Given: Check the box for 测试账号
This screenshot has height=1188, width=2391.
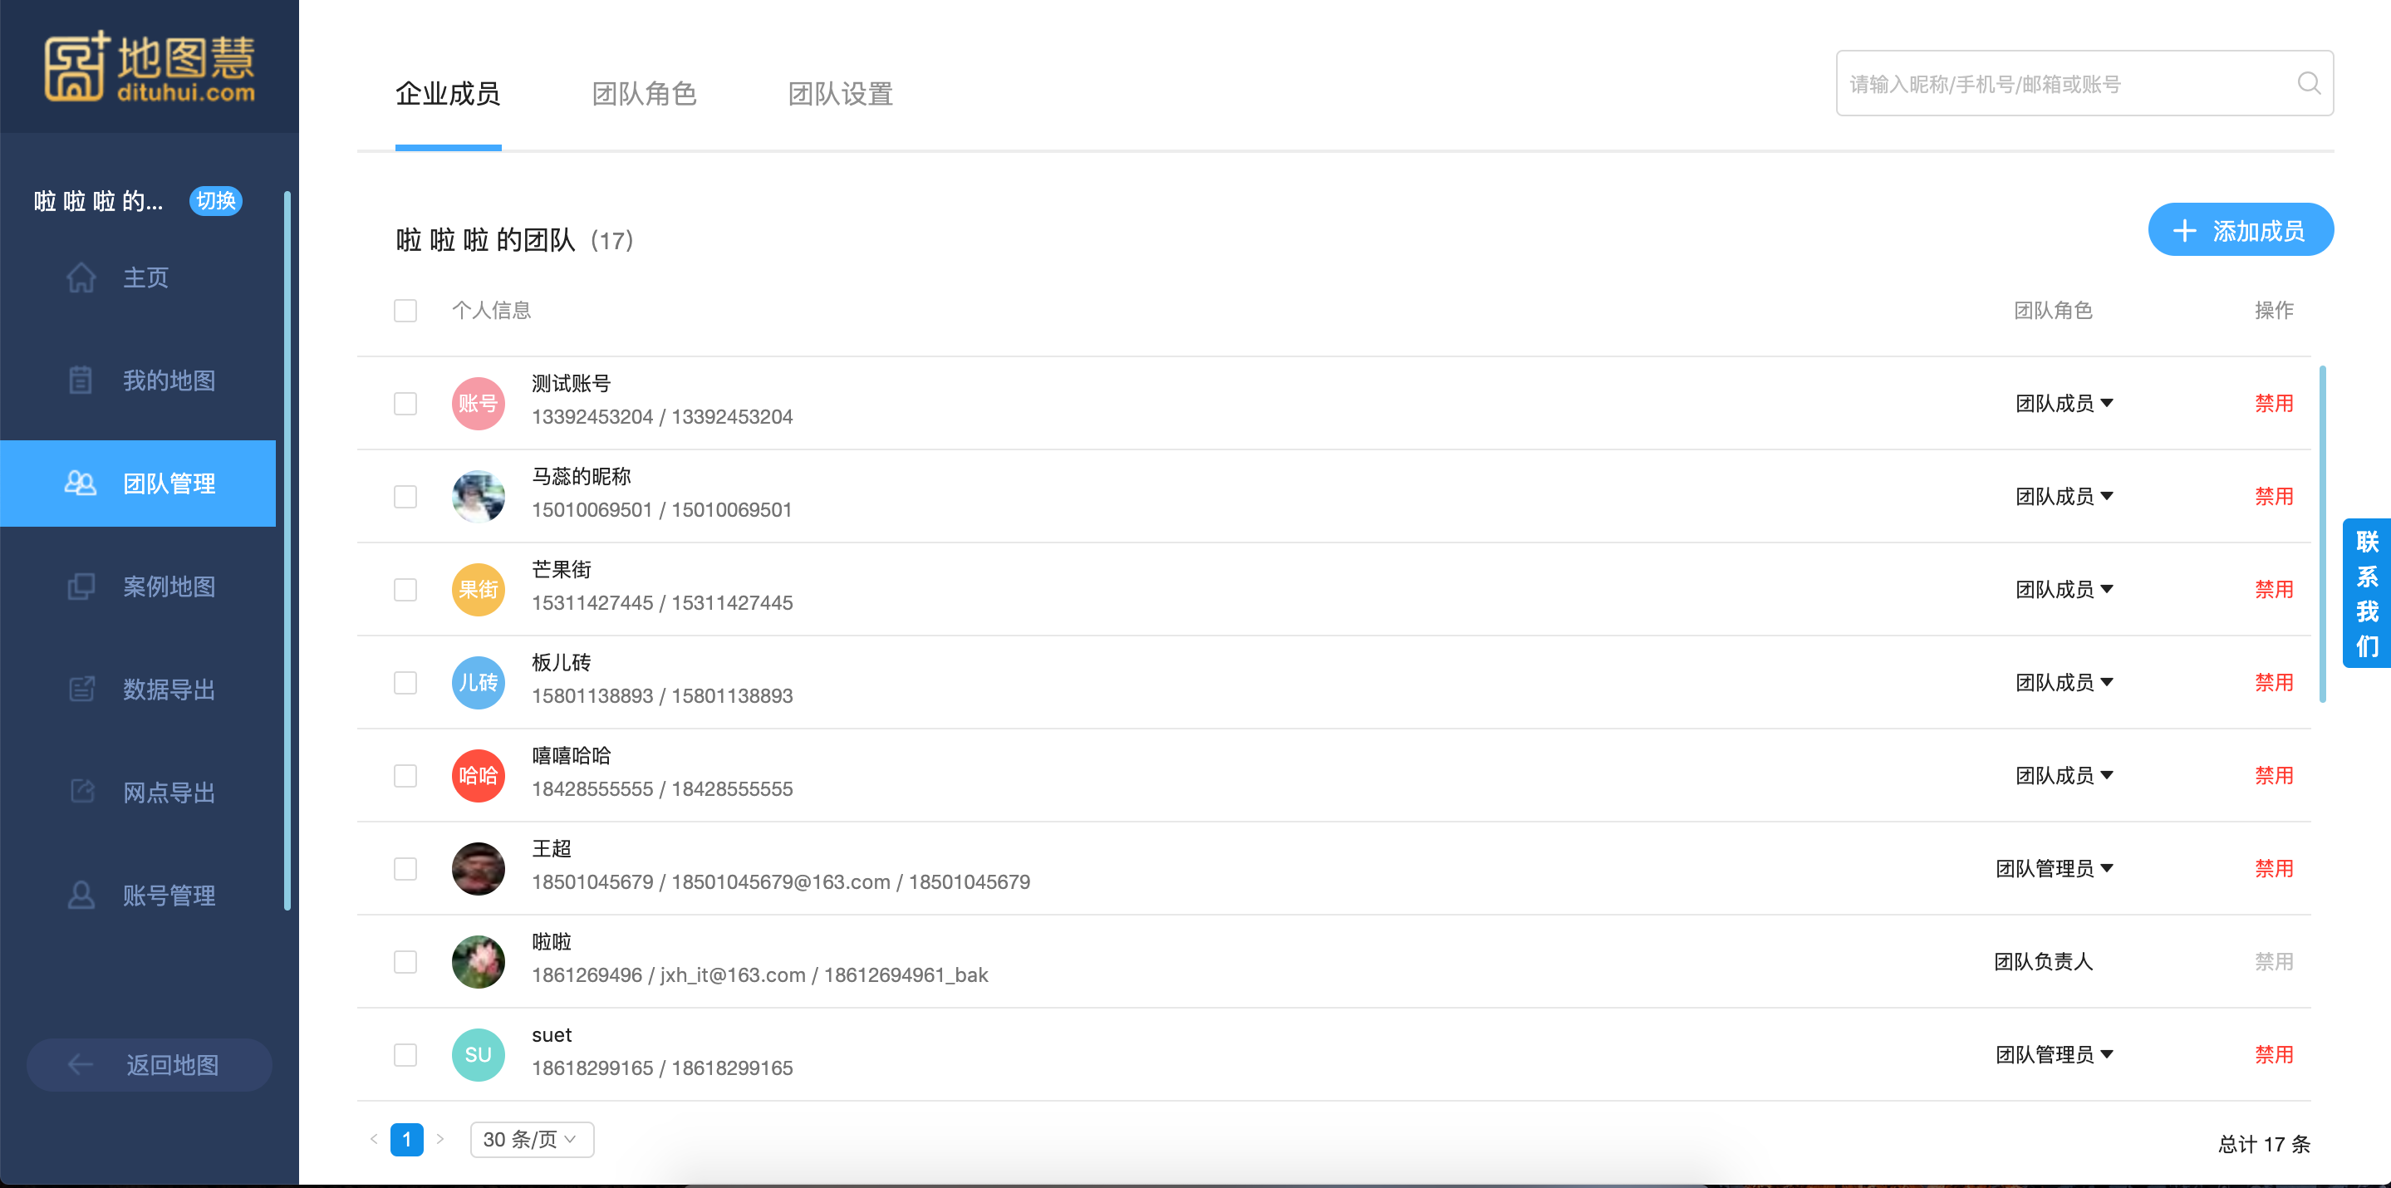Looking at the screenshot, I should coord(405,404).
